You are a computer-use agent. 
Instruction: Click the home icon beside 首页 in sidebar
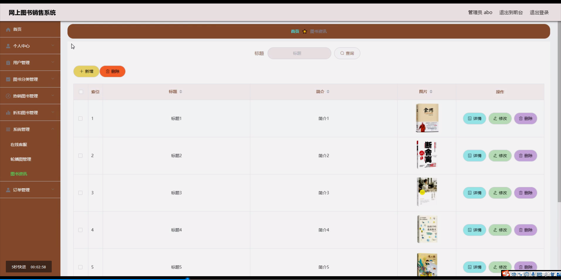point(8,29)
